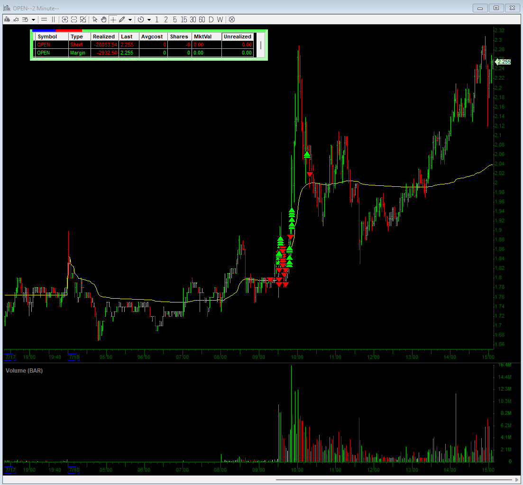Click the -28053.54 realized value cell
Screen dimensions: 523x485
coord(104,45)
